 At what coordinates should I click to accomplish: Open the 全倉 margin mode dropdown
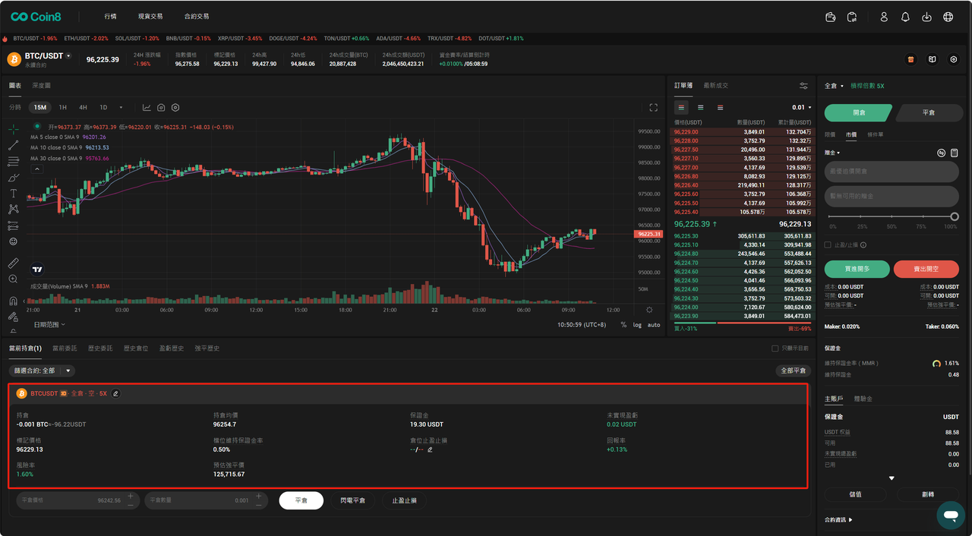click(x=834, y=87)
